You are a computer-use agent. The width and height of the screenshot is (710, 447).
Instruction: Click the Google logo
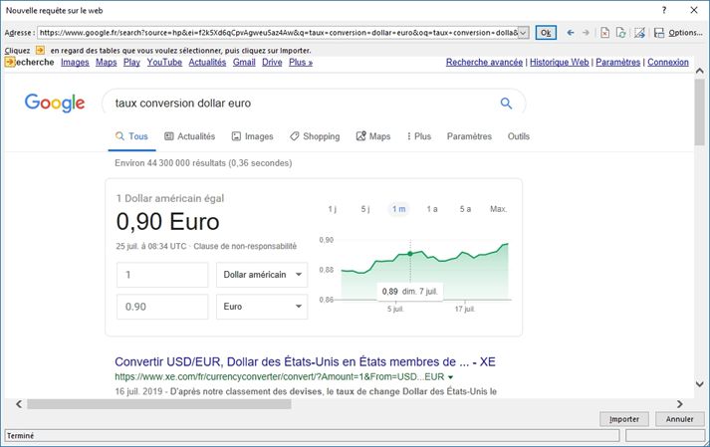[55, 103]
